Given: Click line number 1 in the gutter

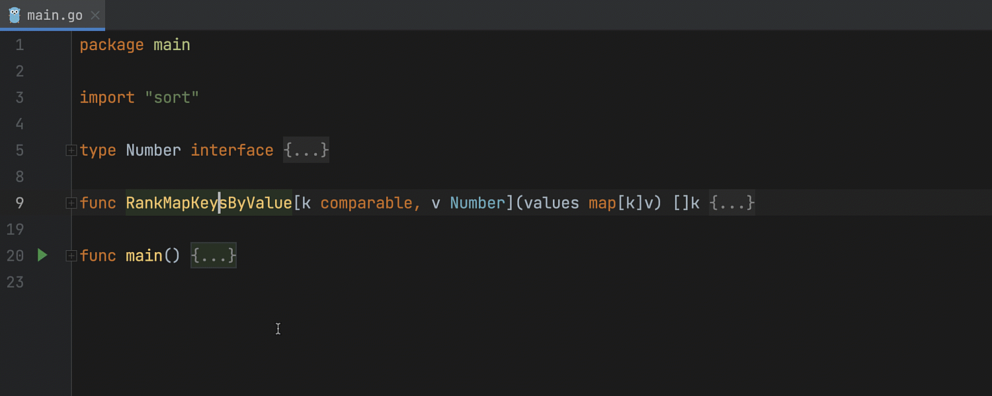Looking at the screenshot, I should click(19, 45).
